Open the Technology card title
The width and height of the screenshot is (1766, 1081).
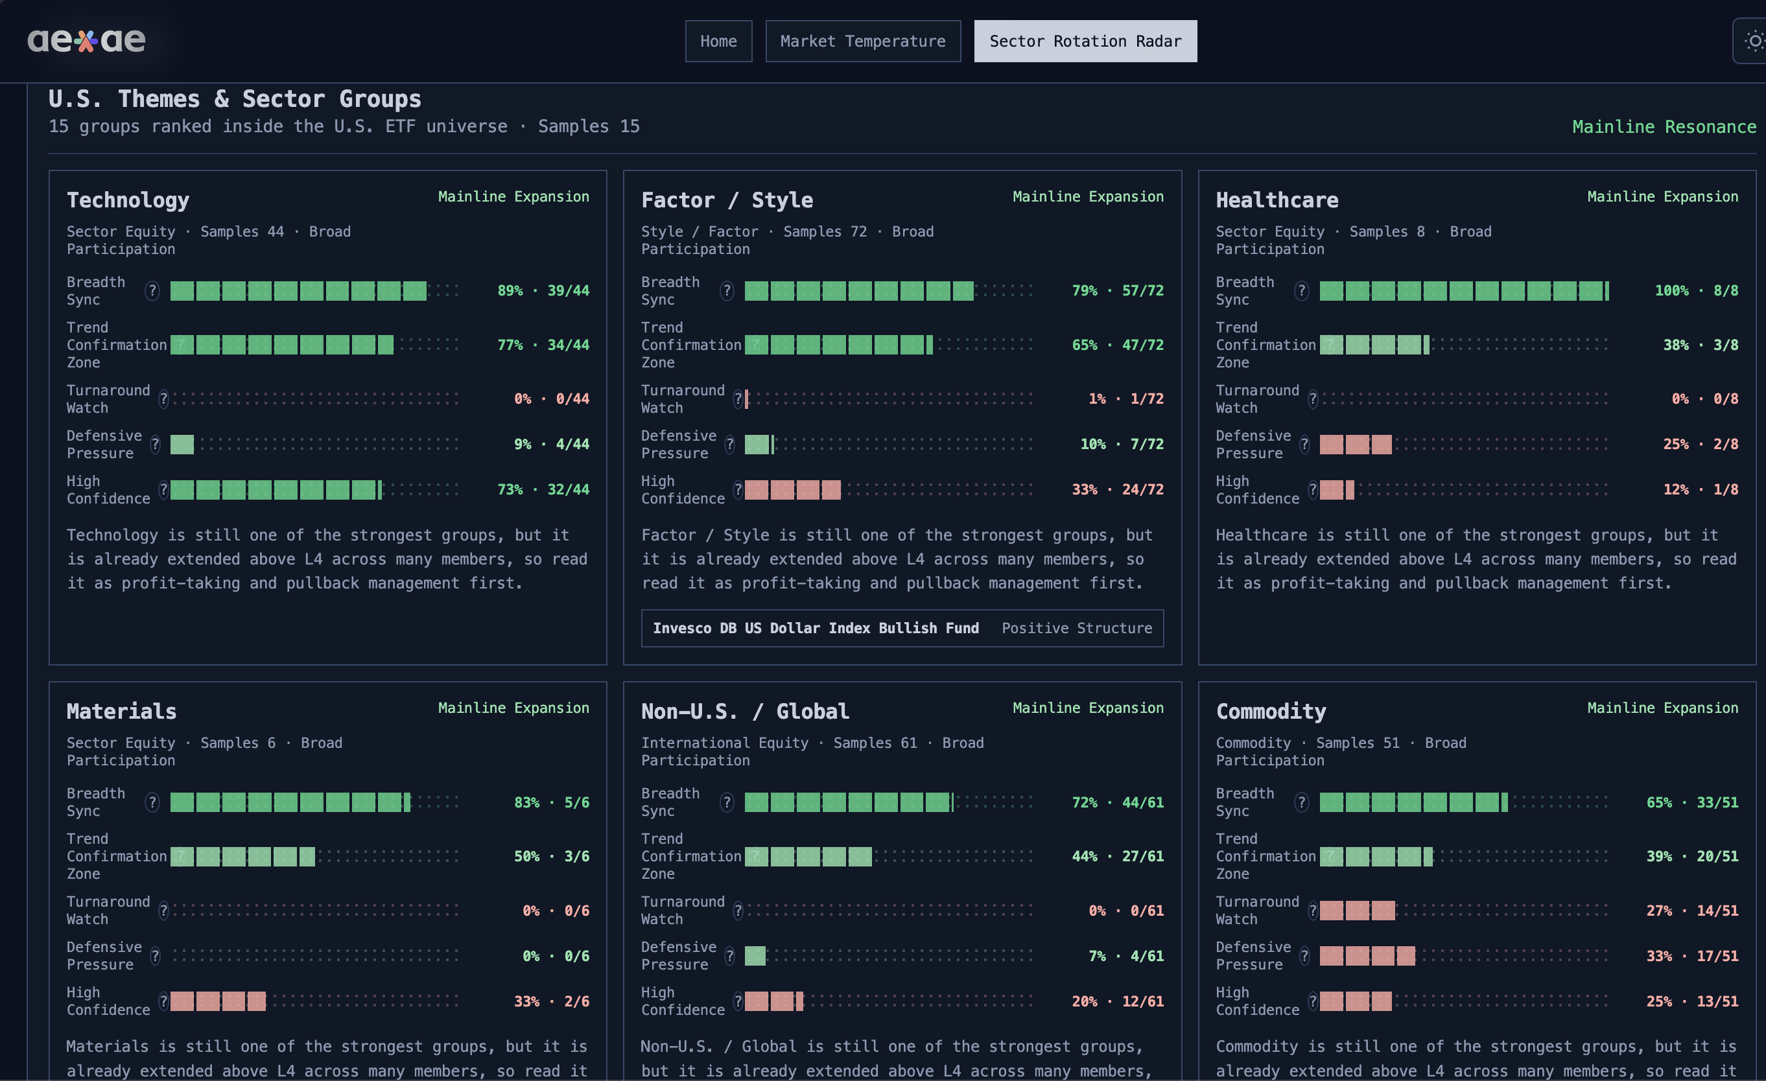[x=128, y=200]
